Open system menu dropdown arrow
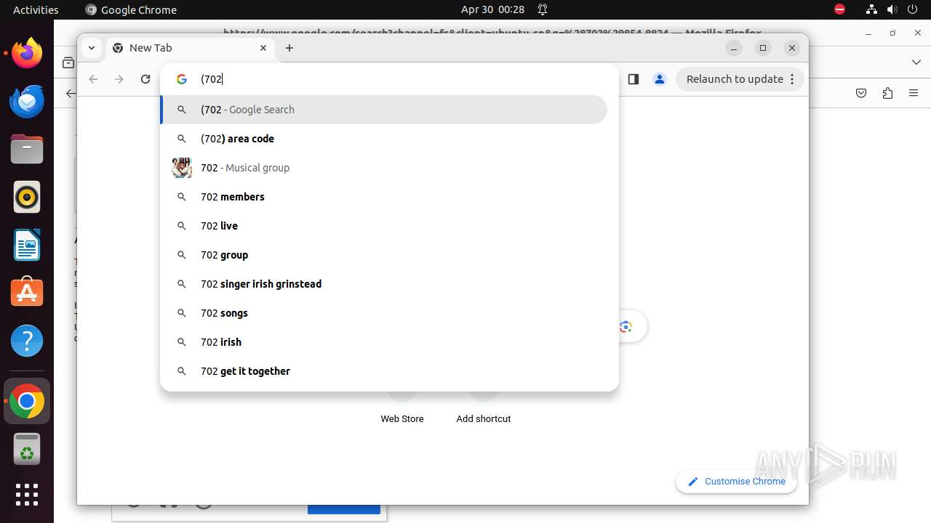This screenshot has width=931, height=523. pyautogui.click(x=912, y=9)
